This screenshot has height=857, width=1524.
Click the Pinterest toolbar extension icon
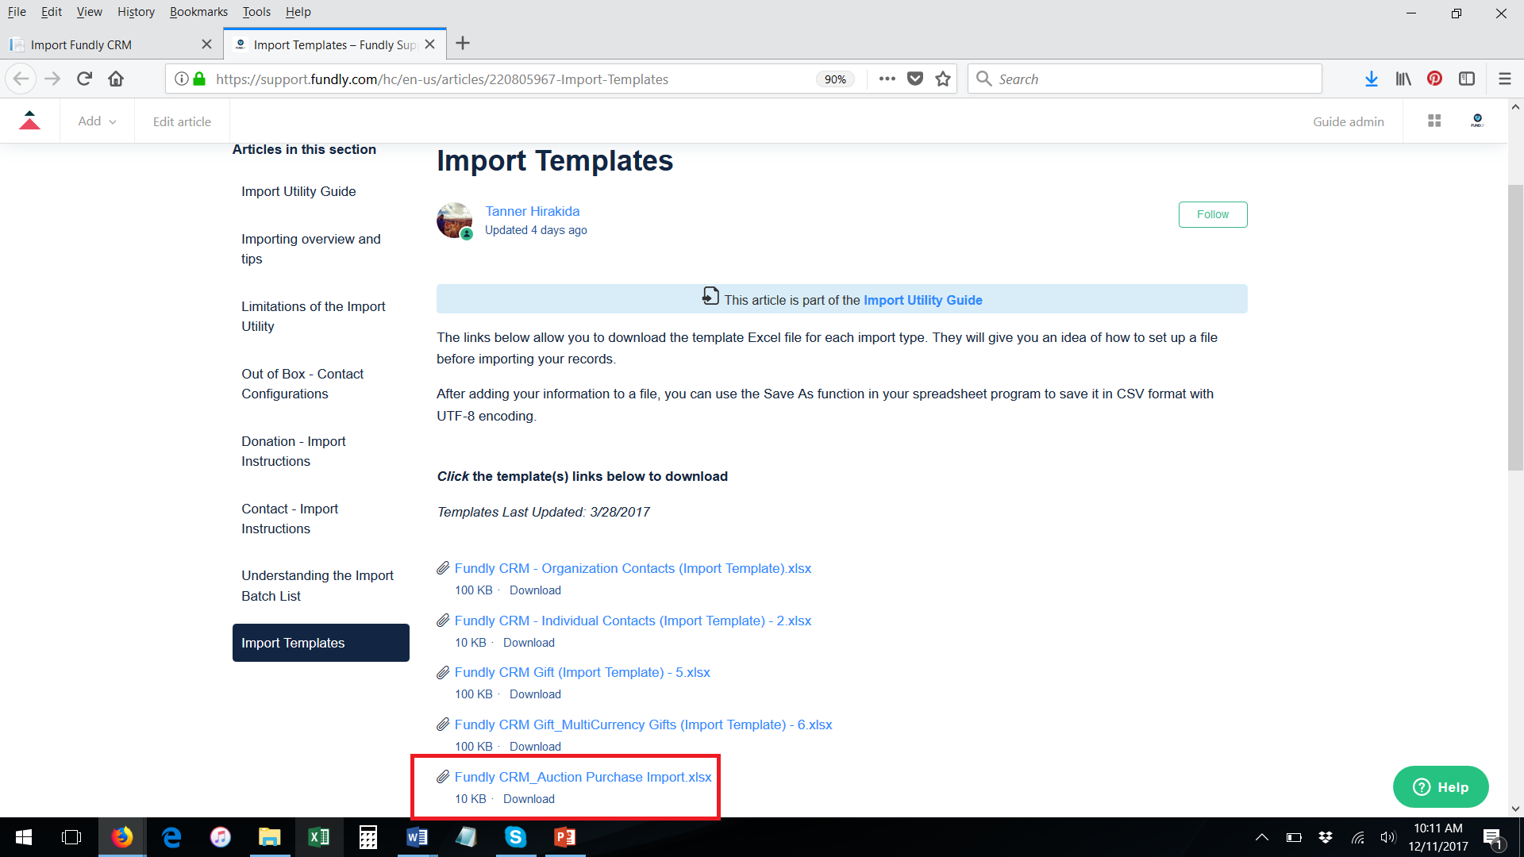1434,79
